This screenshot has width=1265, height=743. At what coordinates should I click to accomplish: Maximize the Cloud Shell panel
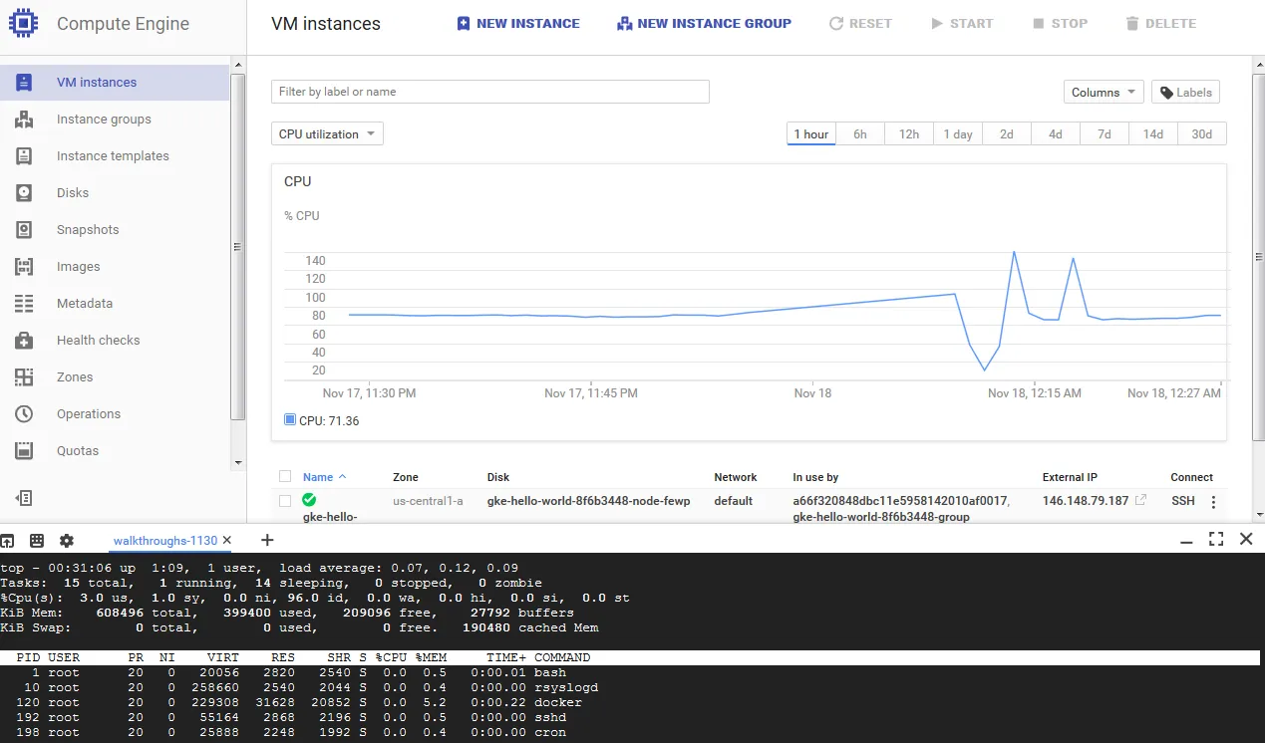coord(1216,539)
